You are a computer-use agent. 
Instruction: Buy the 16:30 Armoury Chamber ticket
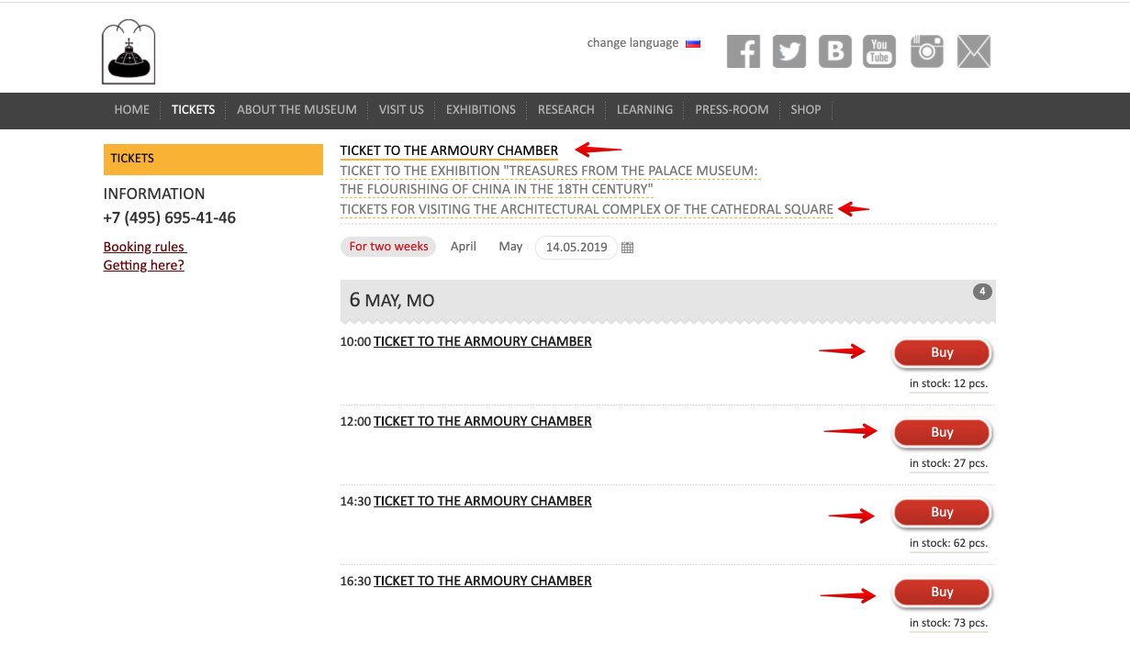(x=942, y=593)
